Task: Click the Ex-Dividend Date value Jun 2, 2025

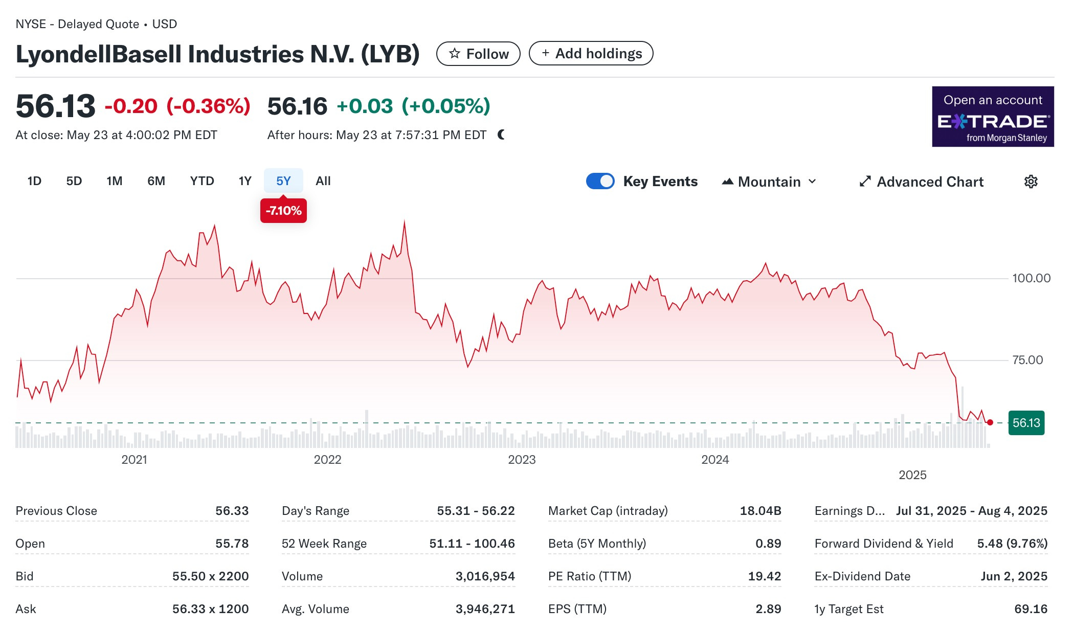Action: (x=1014, y=576)
